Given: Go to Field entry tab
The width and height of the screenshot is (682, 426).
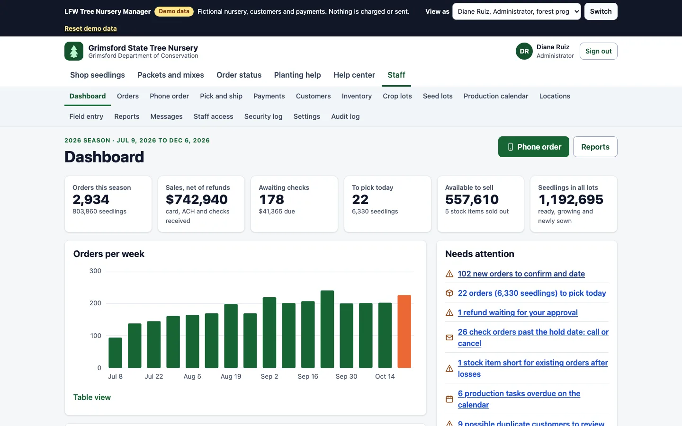Looking at the screenshot, I should (86, 116).
